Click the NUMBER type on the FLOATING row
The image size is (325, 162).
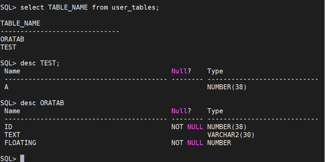[x=219, y=143]
